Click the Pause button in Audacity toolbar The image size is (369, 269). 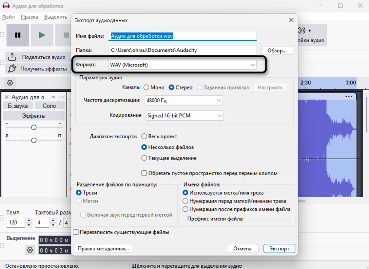point(18,35)
